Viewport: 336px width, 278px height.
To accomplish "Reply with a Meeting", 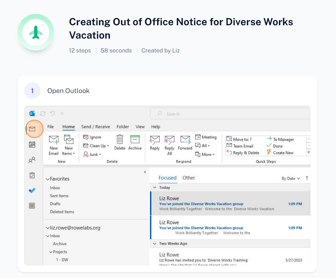I will (x=206, y=137).
